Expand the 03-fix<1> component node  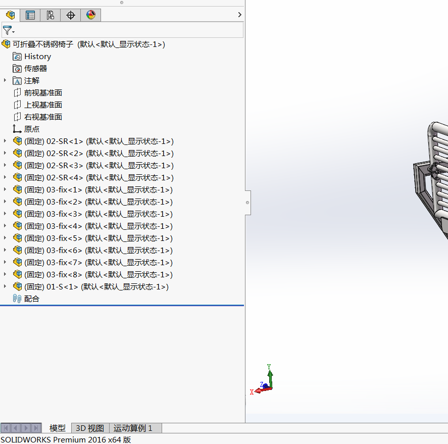click(x=5, y=189)
